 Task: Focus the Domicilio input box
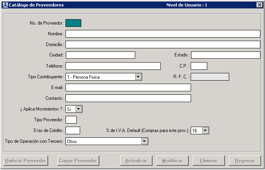point(163,45)
